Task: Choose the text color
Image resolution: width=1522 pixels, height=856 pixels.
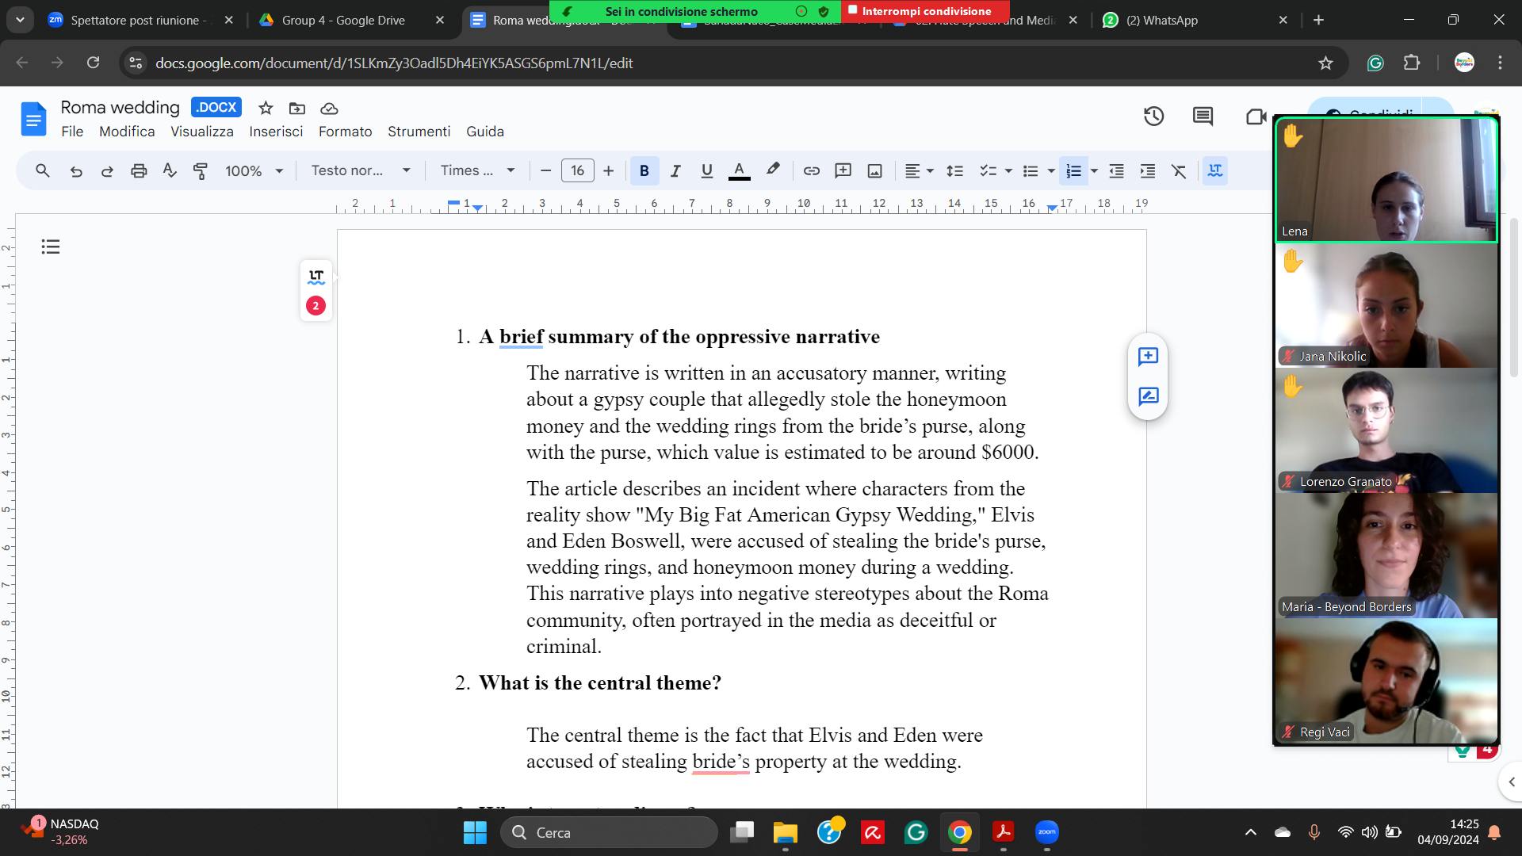Action: [x=739, y=170]
